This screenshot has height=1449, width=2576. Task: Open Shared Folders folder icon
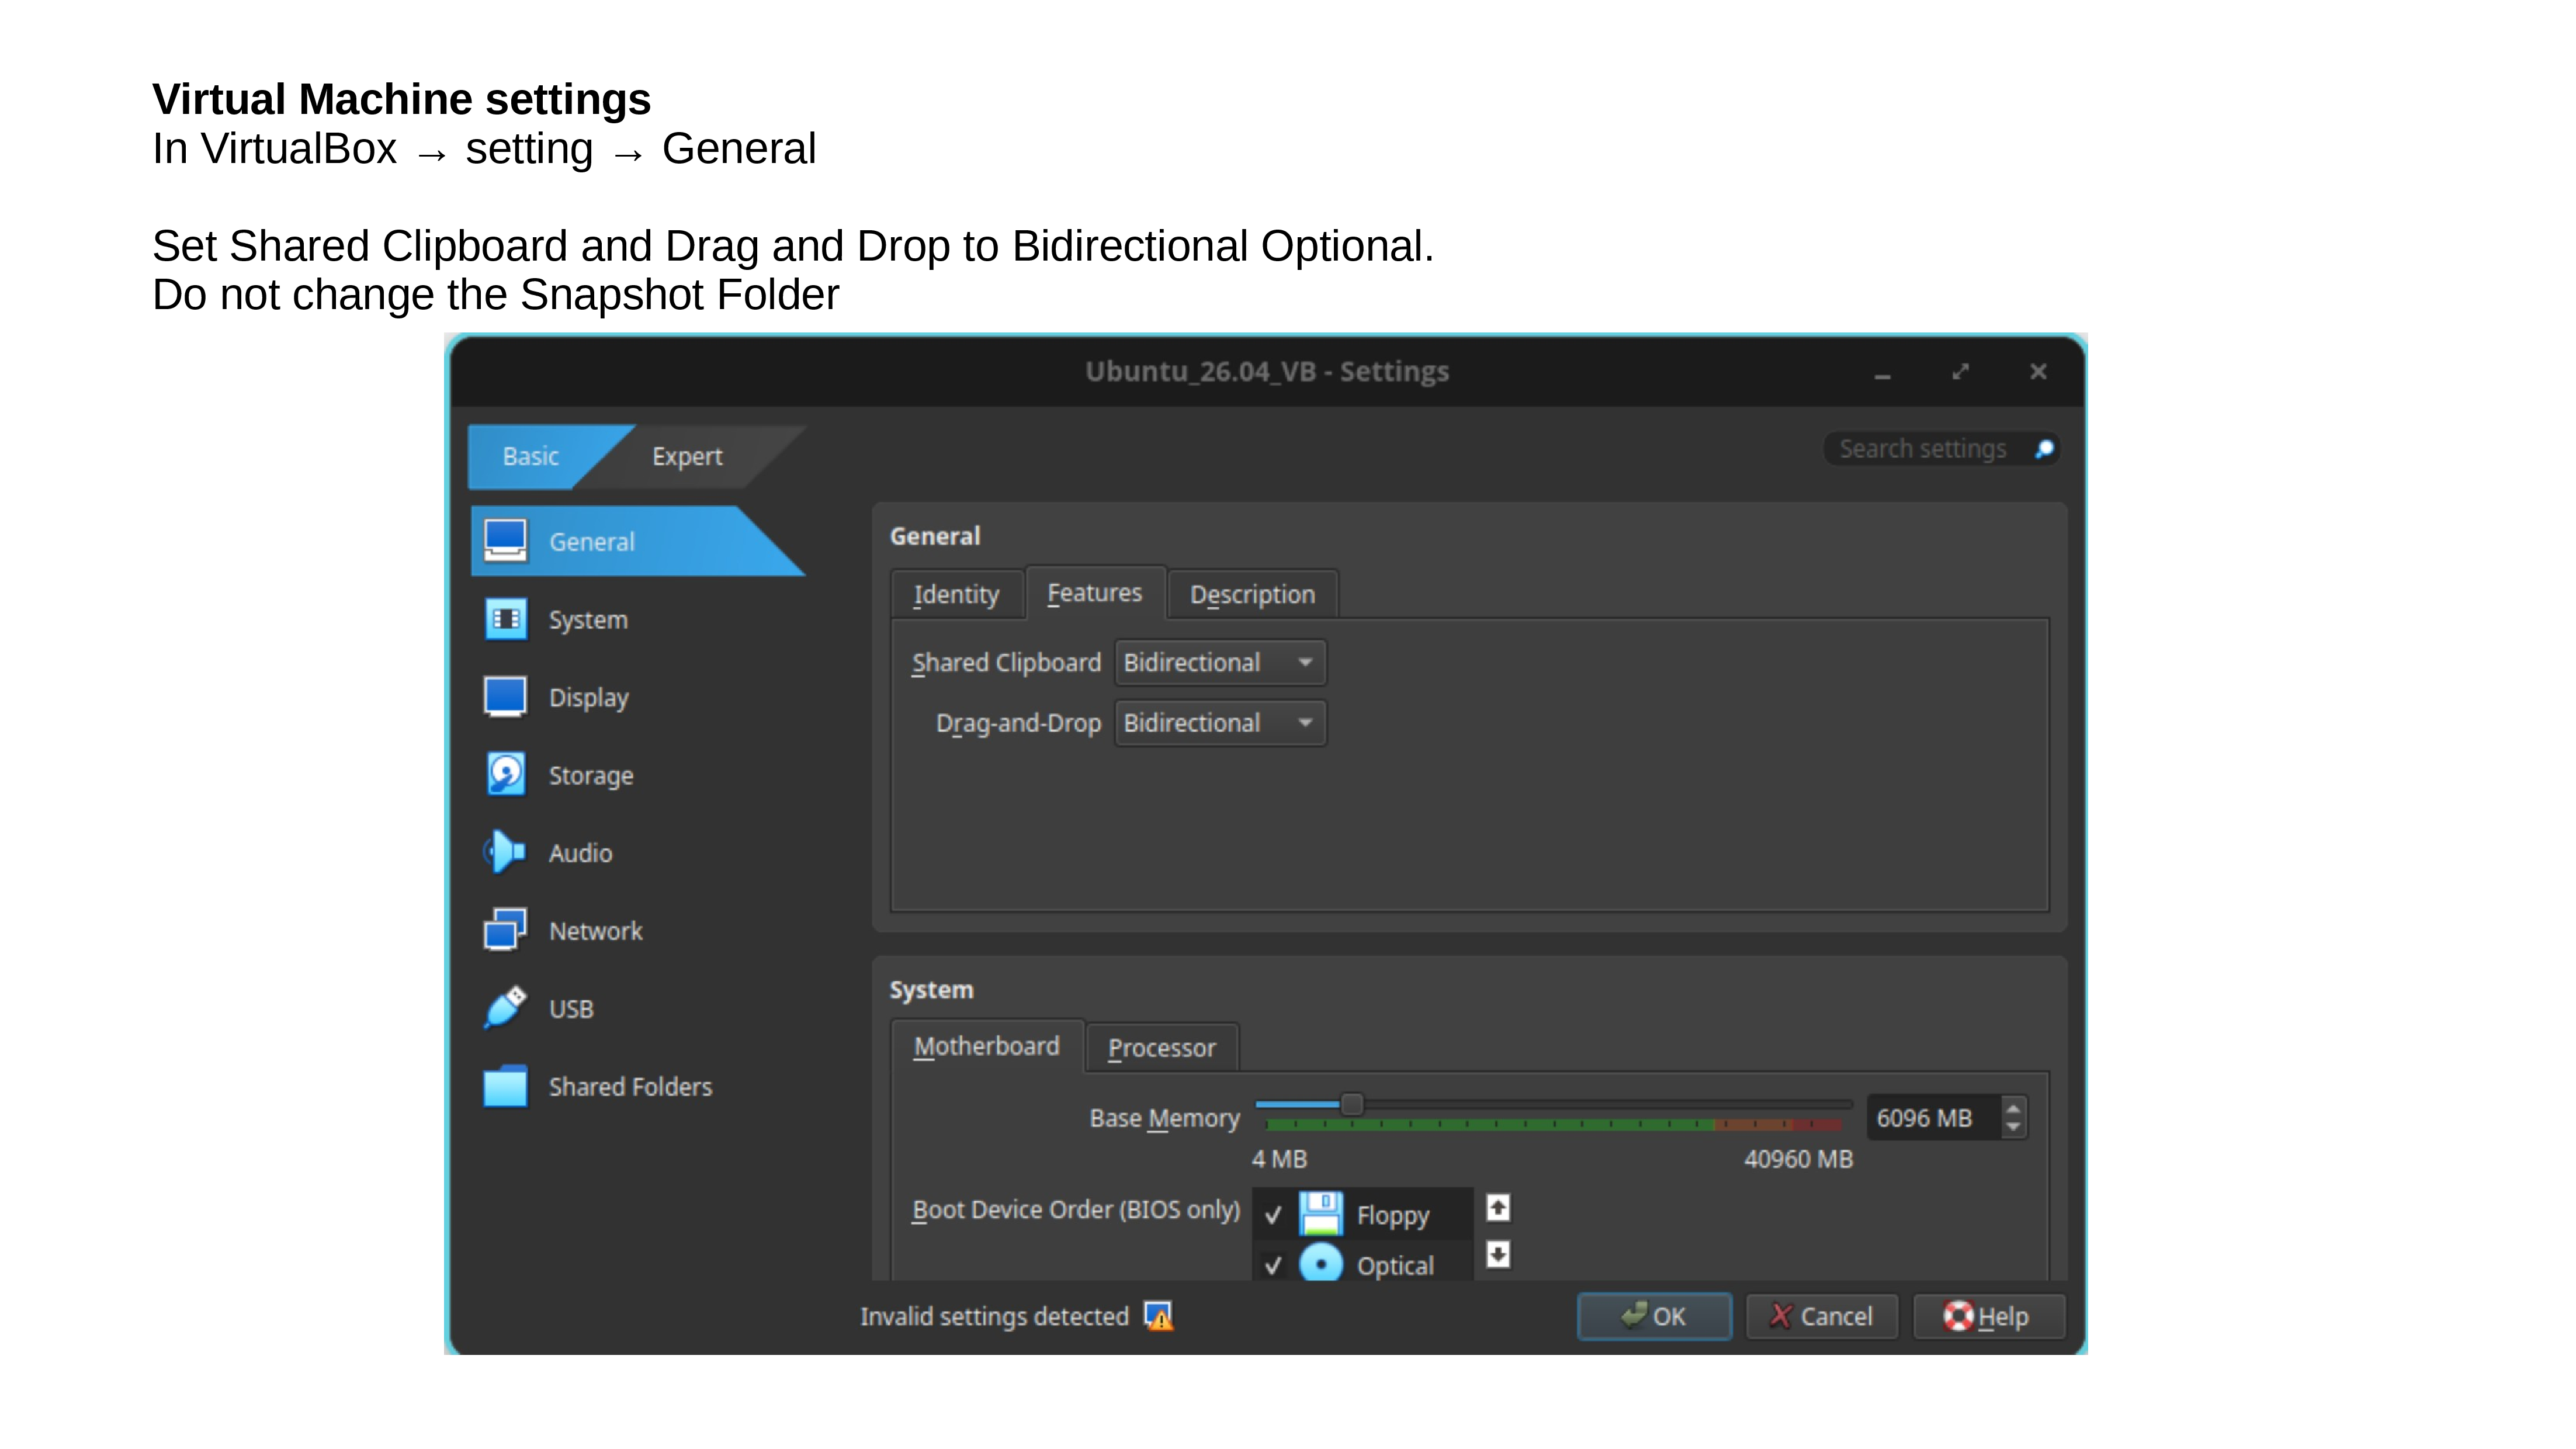[505, 1086]
